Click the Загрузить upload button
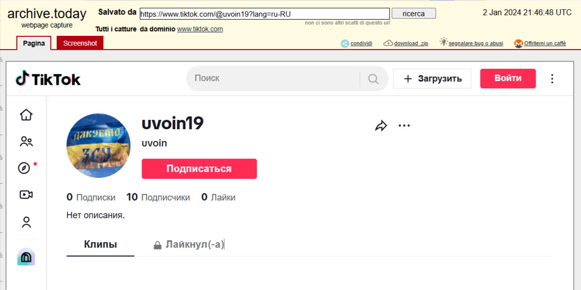Viewport: 581px width, 290px height. [432, 79]
